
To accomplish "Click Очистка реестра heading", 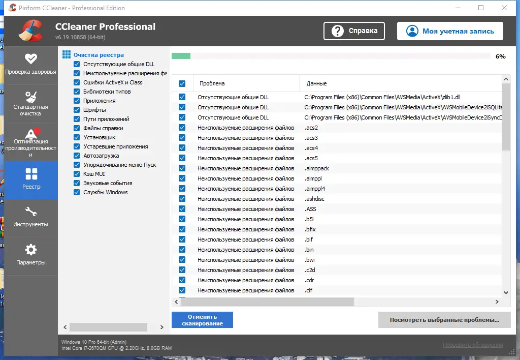I will coord(99,55).
